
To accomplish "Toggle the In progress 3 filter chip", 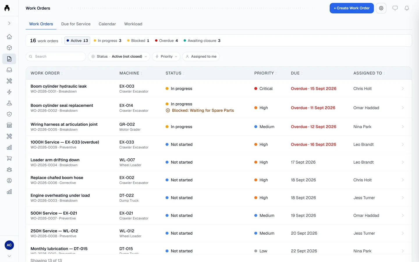I will (x=107, y=40).
